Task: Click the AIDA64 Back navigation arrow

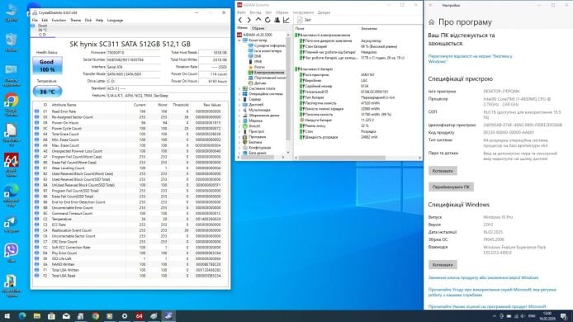Action: [240, 20]
